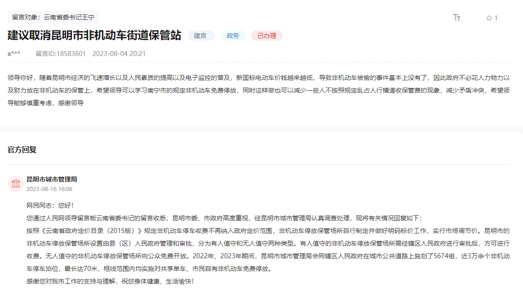Click the closing line 感谢您对我市工作的支持与理解
This screenshot has height=307, width=523.
[110, 281]
